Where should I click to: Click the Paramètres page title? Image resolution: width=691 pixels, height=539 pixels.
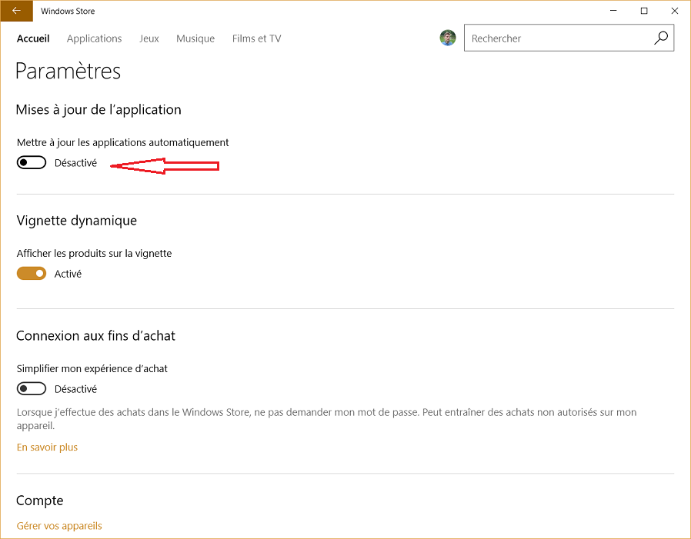pos(68,71)
